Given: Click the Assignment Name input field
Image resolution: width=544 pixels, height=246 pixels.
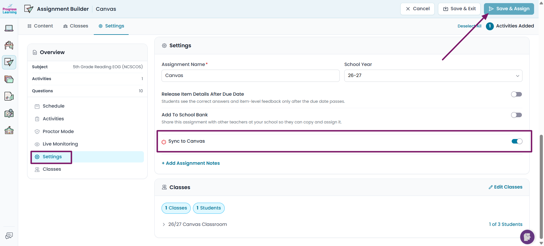Looking at the screenshot, I should 250,76.
